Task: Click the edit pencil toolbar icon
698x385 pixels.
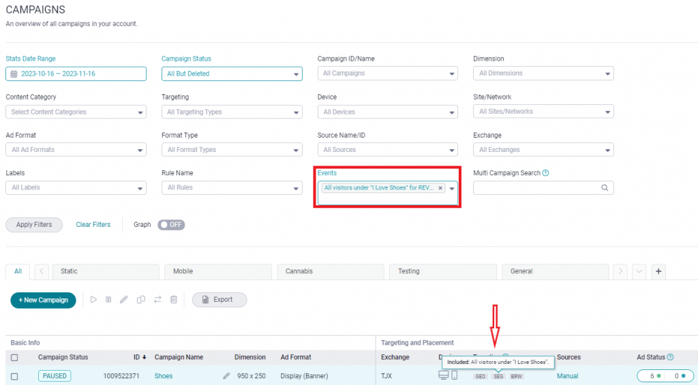Action: pyautogui.click(x=124, y=300)
